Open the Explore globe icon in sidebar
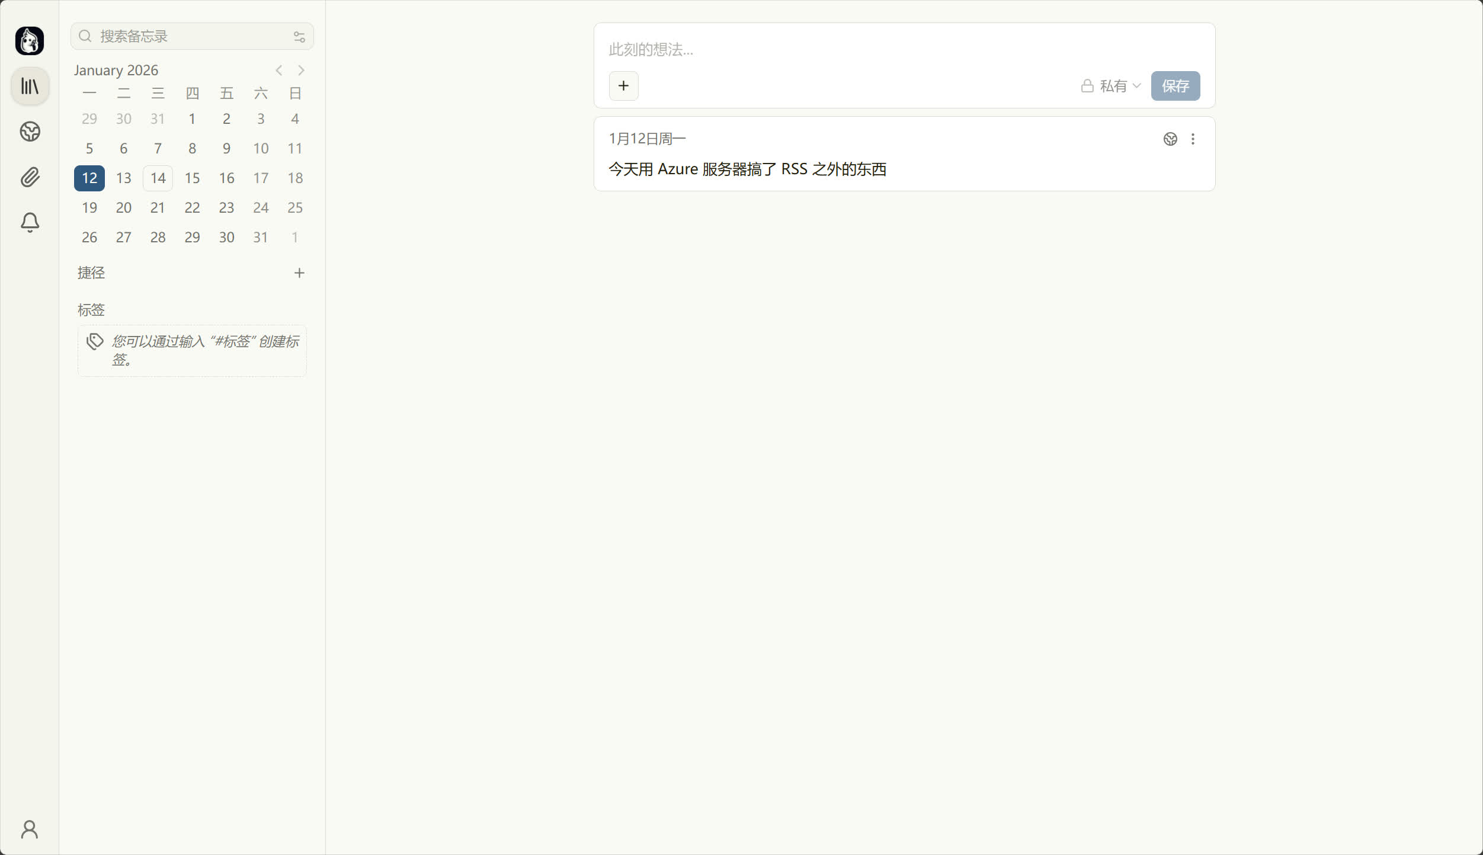Screen dimensions: 1483x855 (30, 132)
